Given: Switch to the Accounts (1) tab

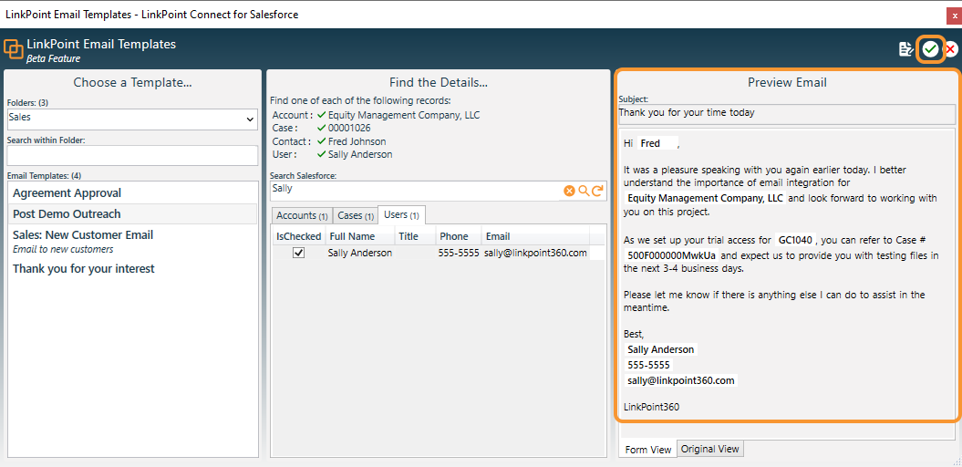Looking at the screenshot, I should pyautogui.click(x=301, y=216).
